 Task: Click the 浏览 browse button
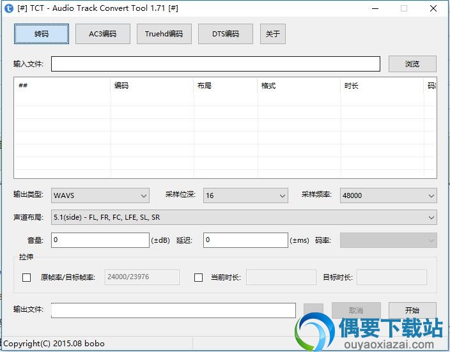(x=412, y=64)
